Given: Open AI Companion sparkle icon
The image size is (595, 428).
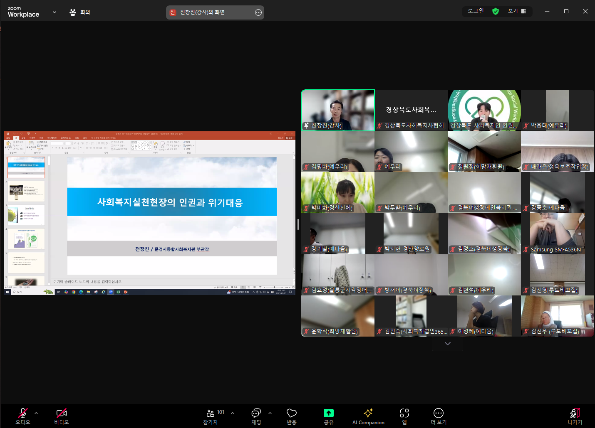Looking at the screenshot, I should 368,416.
